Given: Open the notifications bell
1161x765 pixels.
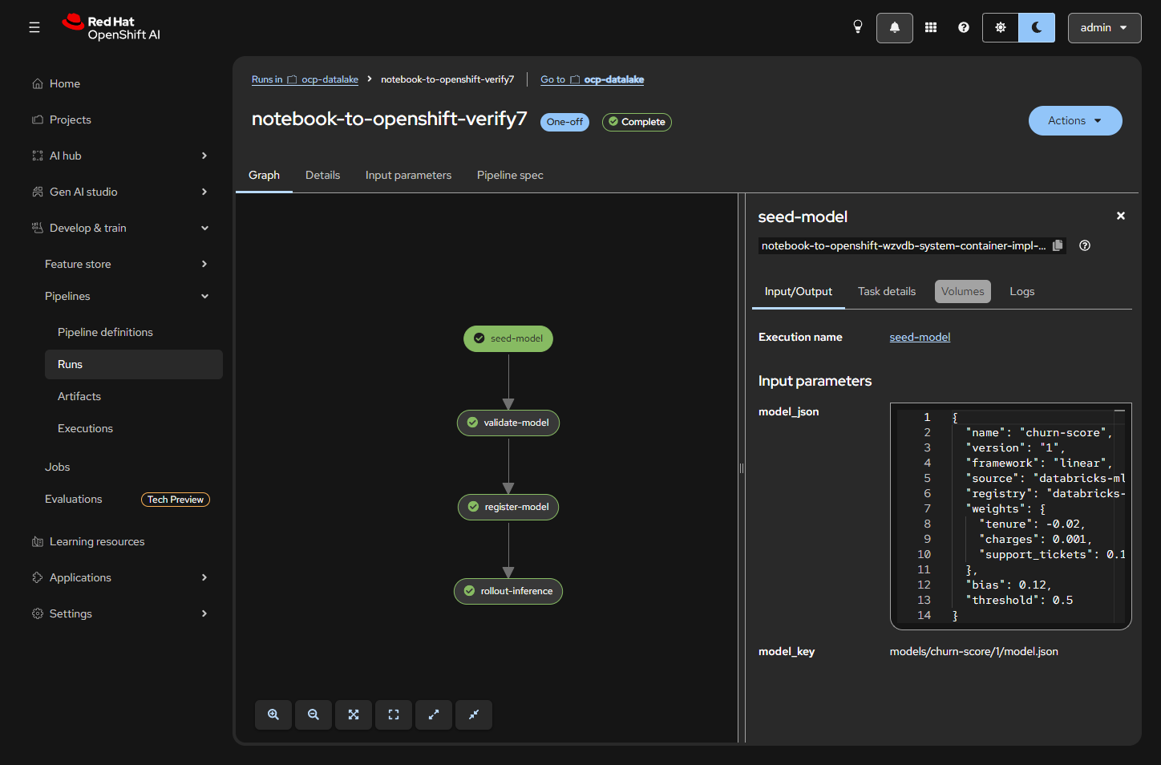Looking at the screenshot, I should (x=895, y=28).
